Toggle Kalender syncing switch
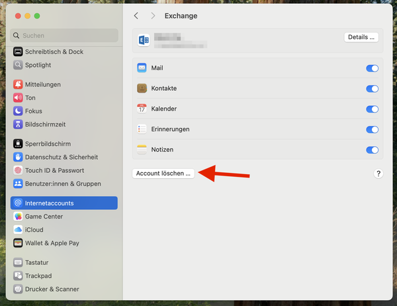 tap(372, 109)
